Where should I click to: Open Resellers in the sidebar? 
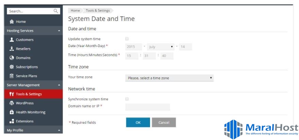(x=33, y=49)
